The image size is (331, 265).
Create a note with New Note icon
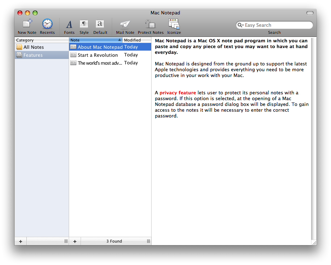27,24
